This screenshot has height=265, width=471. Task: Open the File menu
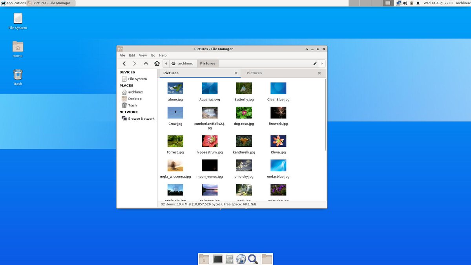[x=122, y=55]
